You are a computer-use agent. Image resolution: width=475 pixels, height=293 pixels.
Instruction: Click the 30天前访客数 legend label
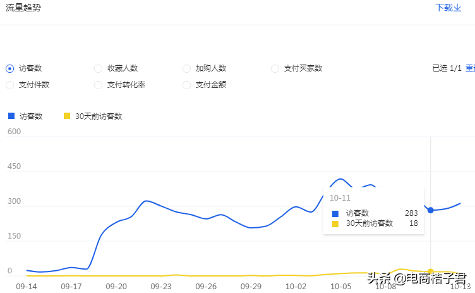point(99,116)
